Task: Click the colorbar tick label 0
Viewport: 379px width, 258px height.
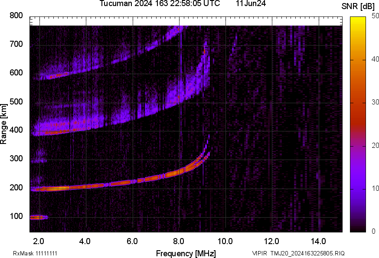Action: [373, 232]
